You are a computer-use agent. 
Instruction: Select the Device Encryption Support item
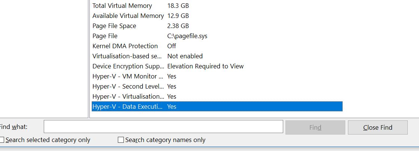tap(128, 67)
